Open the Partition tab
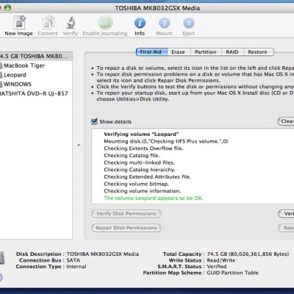294x294 pixels. (206, 52)
